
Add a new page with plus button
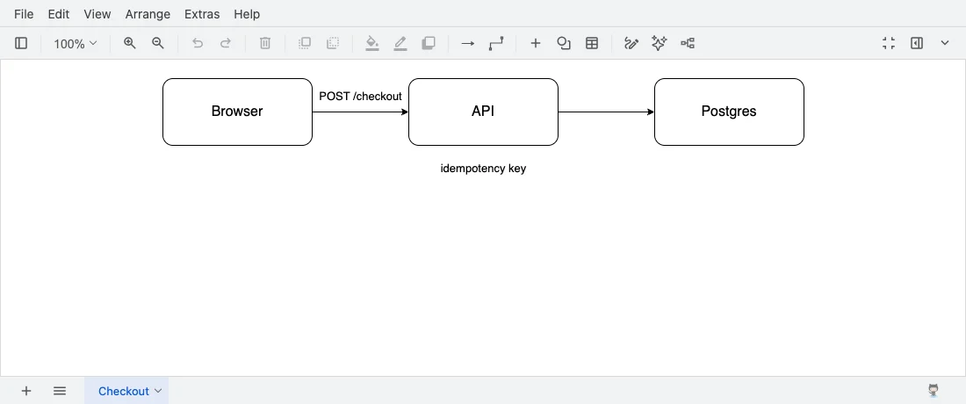click(x=25, y=391)
